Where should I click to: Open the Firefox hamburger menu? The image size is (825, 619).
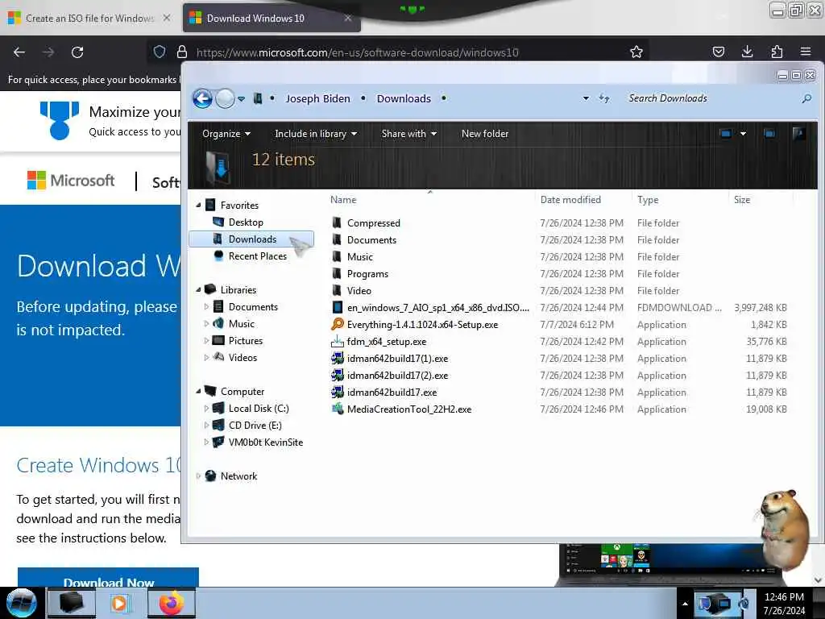806,52
